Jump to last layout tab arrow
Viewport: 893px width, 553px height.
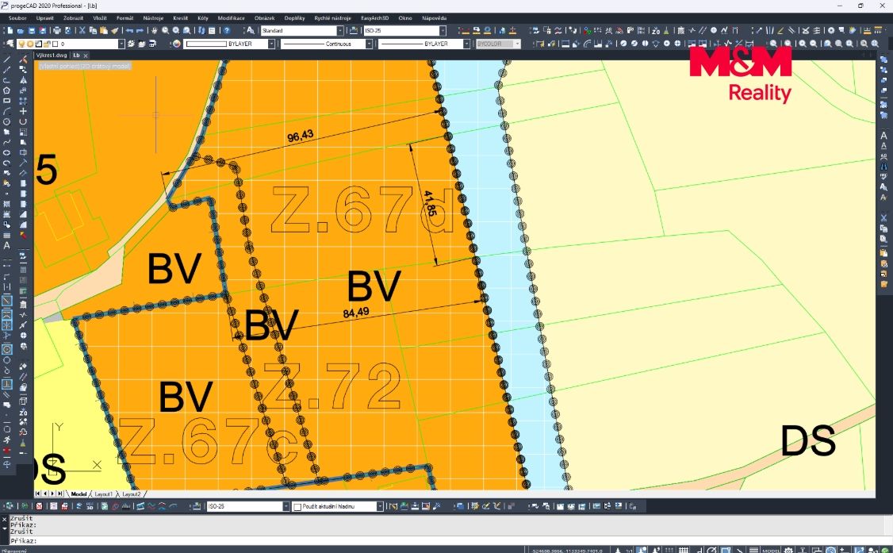pyautogui.click(x=60, y=493)
